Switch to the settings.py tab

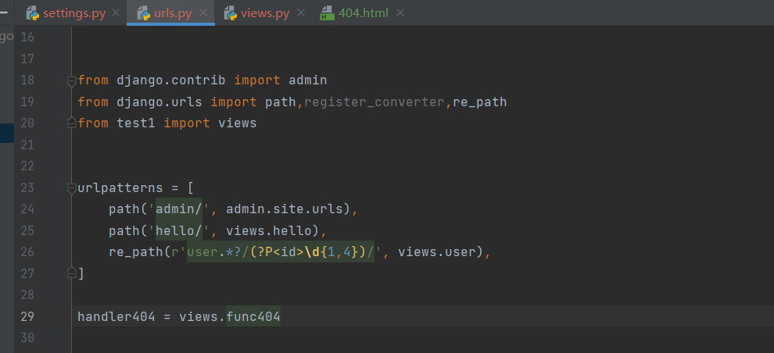point(74,13)
